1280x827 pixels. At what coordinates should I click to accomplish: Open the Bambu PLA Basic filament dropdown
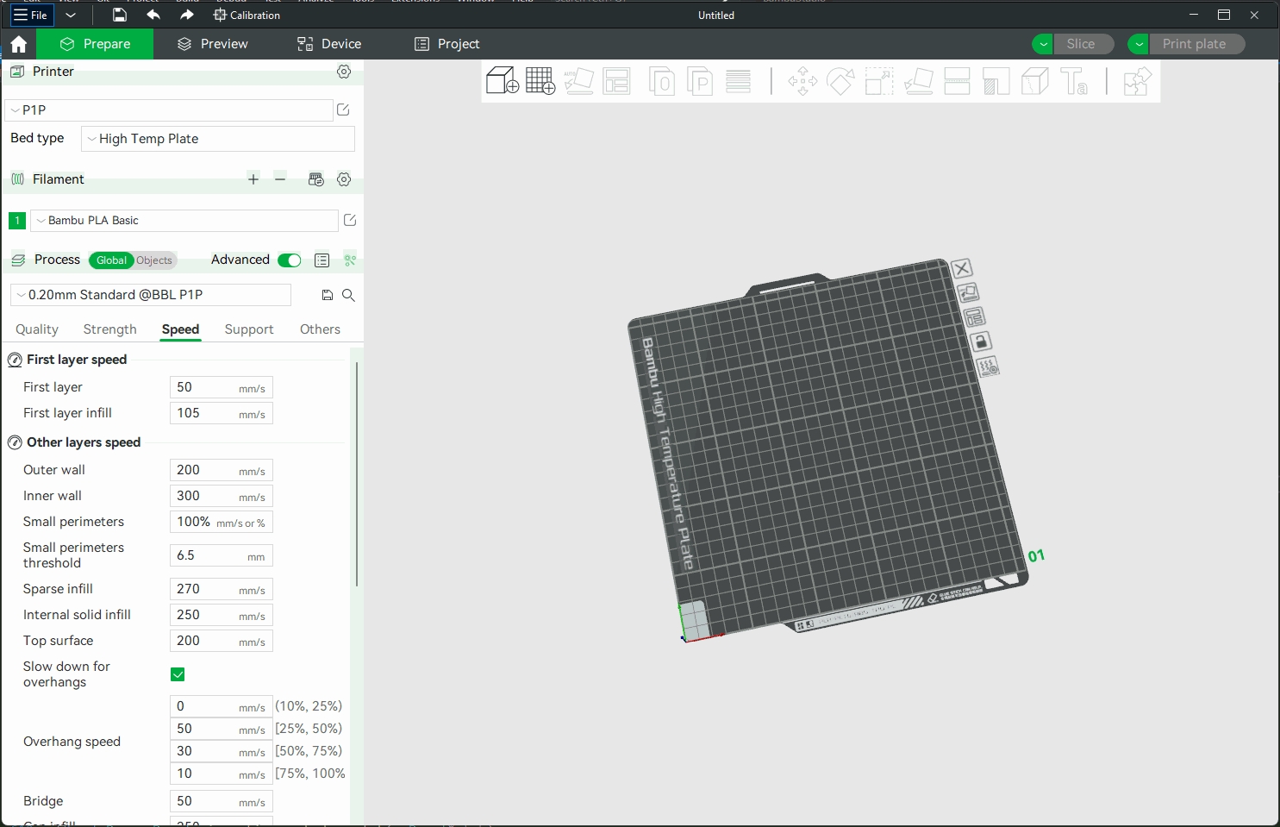point(184,221)
